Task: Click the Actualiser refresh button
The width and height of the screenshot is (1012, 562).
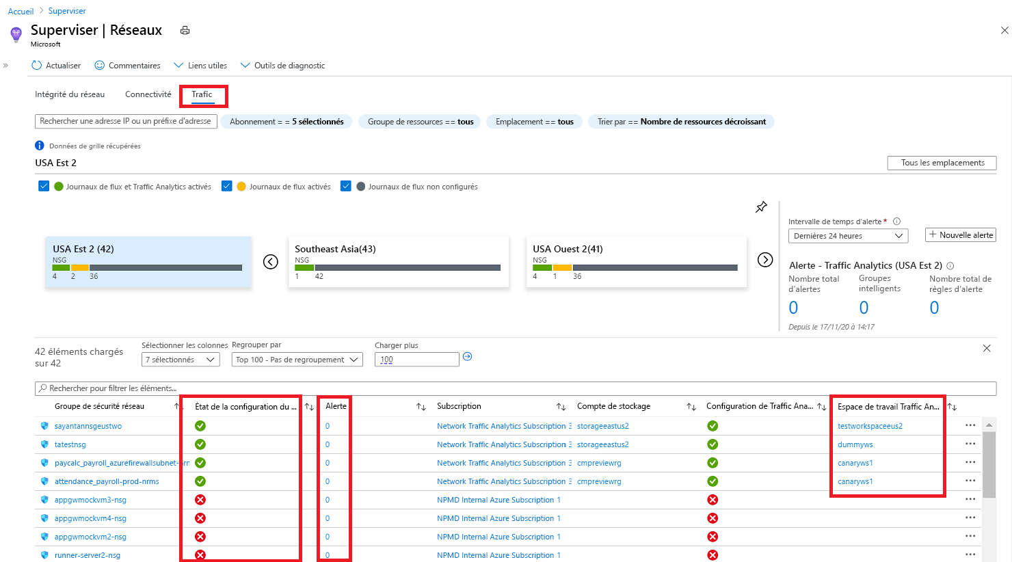Action: pos(56,66)
